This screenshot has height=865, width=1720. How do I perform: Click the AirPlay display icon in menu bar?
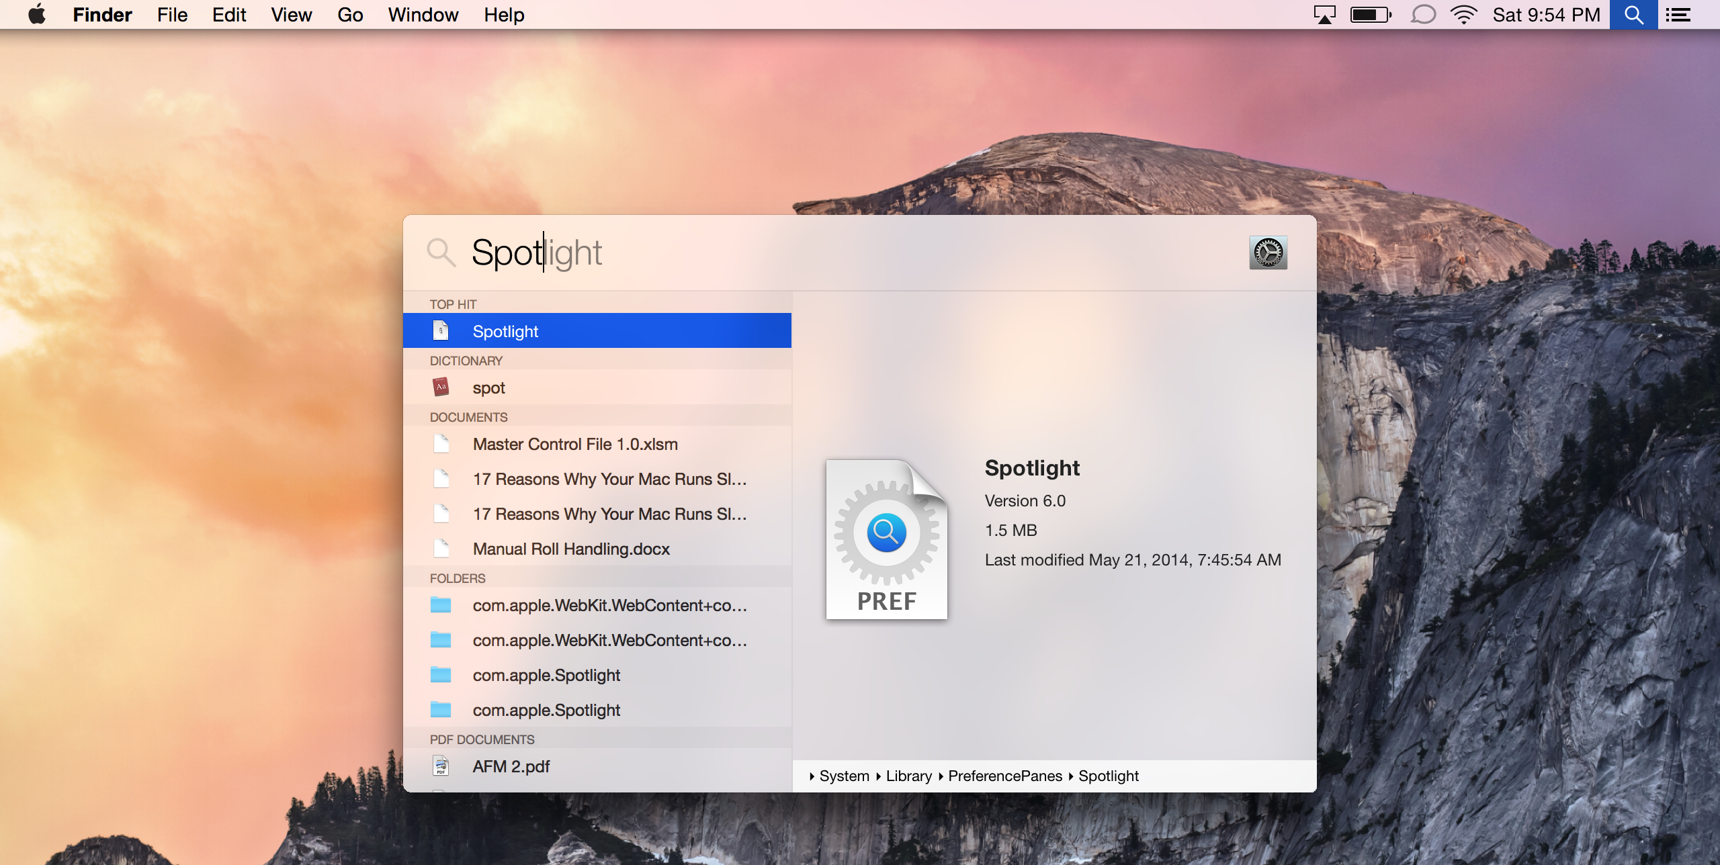[1324, 14]
